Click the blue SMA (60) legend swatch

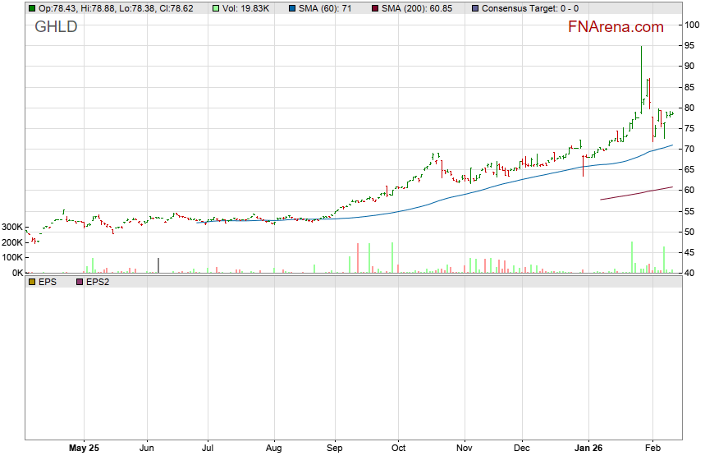pos(294,8)
